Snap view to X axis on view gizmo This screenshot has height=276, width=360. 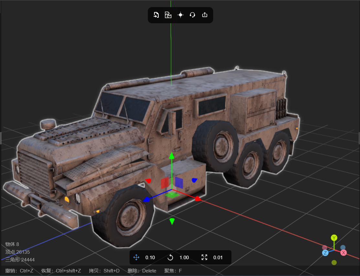[344, 253]
